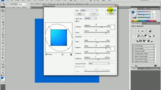Screen dimensions: 161x90
Task: Toggle the Auto-Select checkbox
Action: (x=10, y=4)
